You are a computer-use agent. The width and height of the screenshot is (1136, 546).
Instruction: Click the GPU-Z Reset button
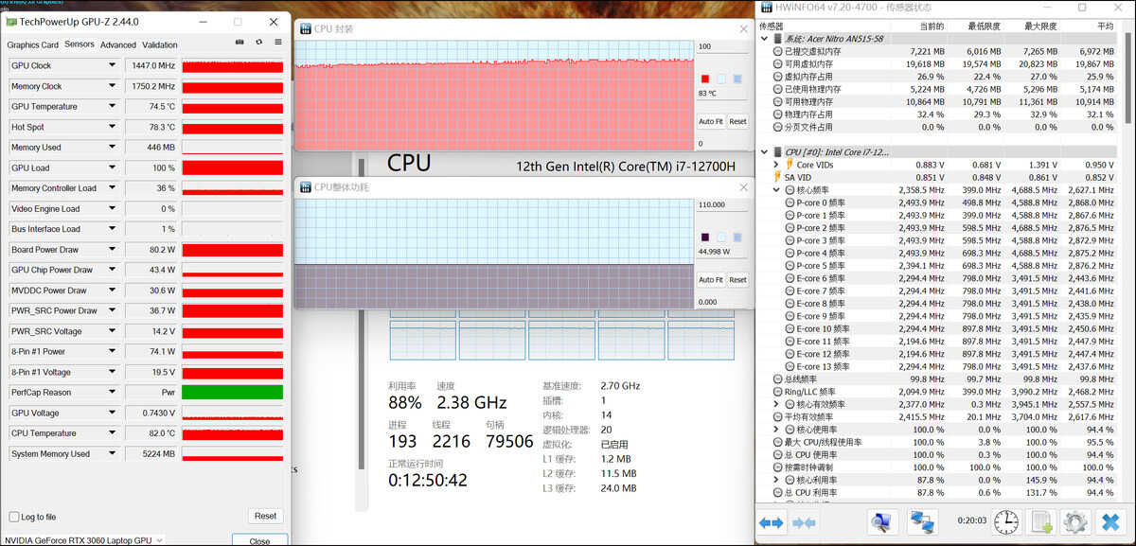tap(265, 516)
